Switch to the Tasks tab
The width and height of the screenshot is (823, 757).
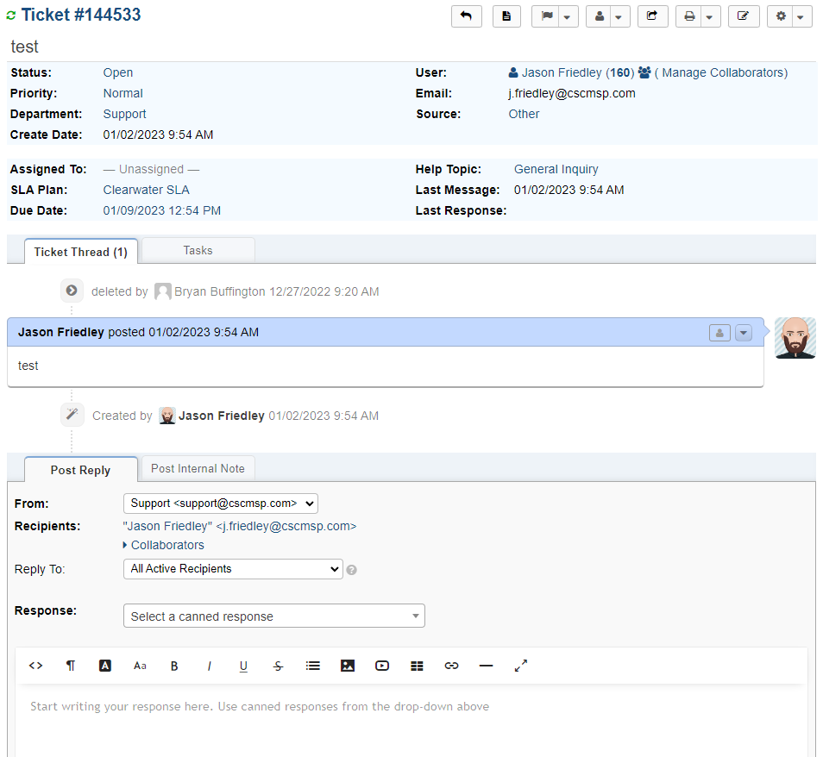[198, 250]
